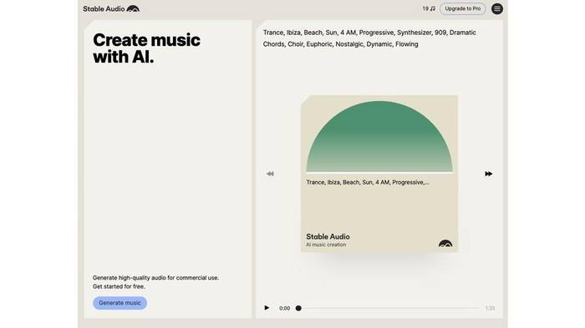This screenshot has height=328, width=585.
Task: Click the Stable Audio wordmark in header
Action: [x=104, y=8]
